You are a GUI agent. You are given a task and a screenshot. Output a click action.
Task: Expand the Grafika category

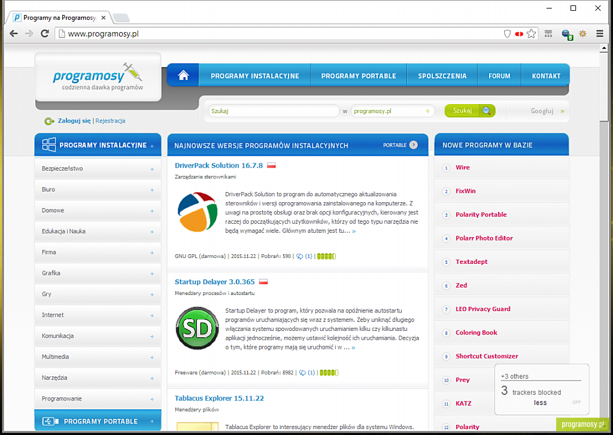coord(98,273)
